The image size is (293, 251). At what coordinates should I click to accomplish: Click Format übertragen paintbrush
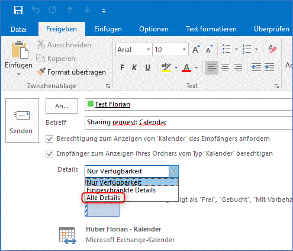[x=71, y=72]
